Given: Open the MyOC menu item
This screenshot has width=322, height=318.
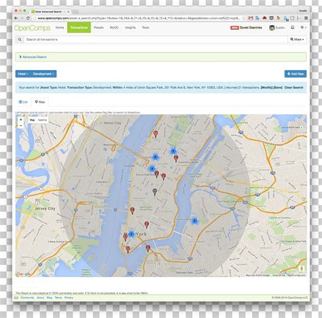Looking at the screenshot, I should tap(114, 27).
